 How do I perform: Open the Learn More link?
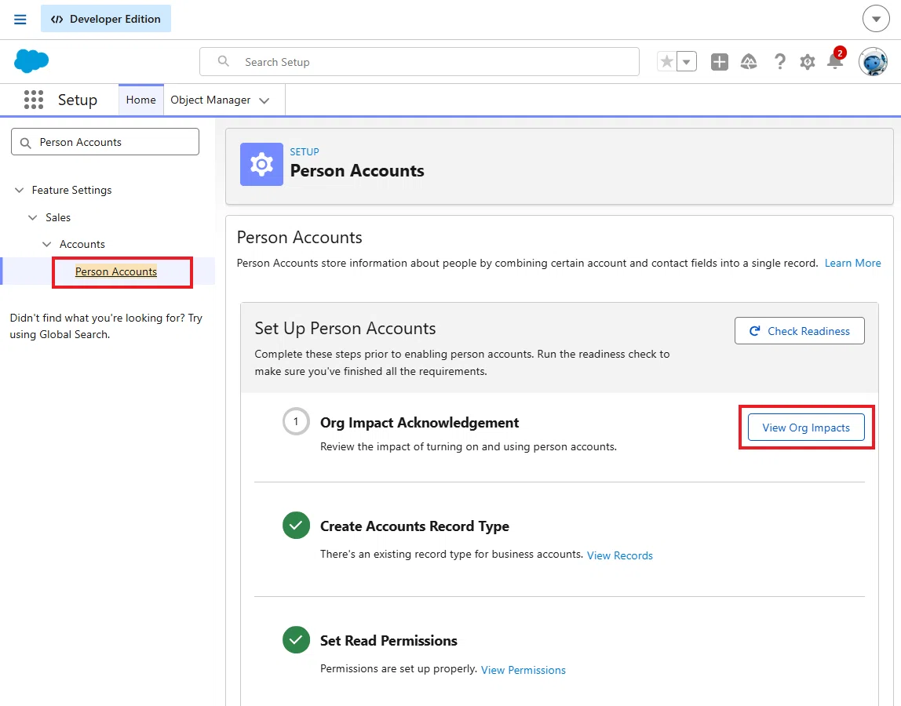852,263
